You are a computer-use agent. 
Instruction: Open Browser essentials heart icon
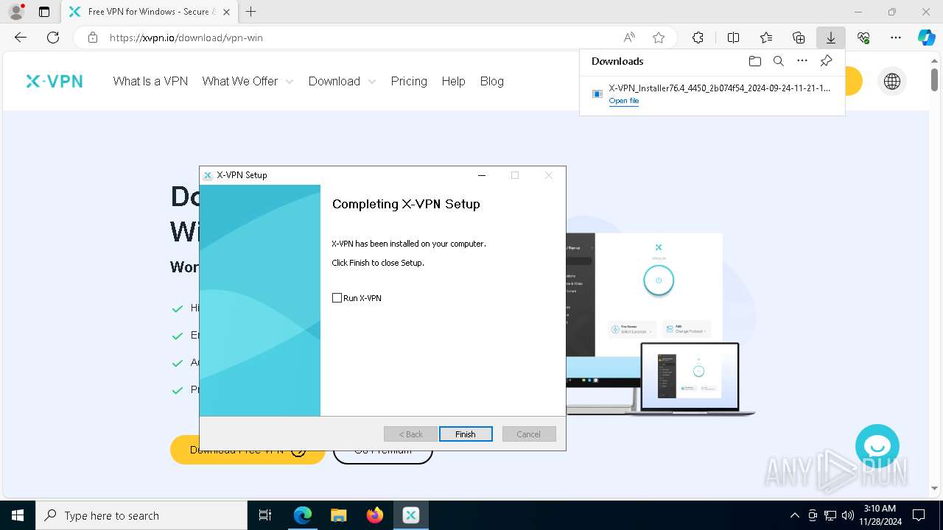863,38
